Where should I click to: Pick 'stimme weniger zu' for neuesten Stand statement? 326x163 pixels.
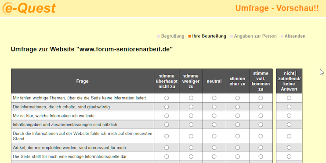click(x=191, y=136)
